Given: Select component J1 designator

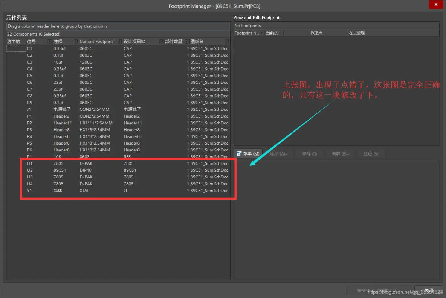Looking at the screenshot, I should 29,110.
